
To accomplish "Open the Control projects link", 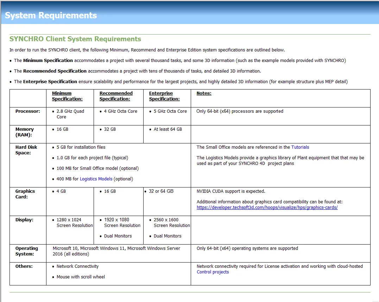I will pyautogui.click(x=213, y=272).
